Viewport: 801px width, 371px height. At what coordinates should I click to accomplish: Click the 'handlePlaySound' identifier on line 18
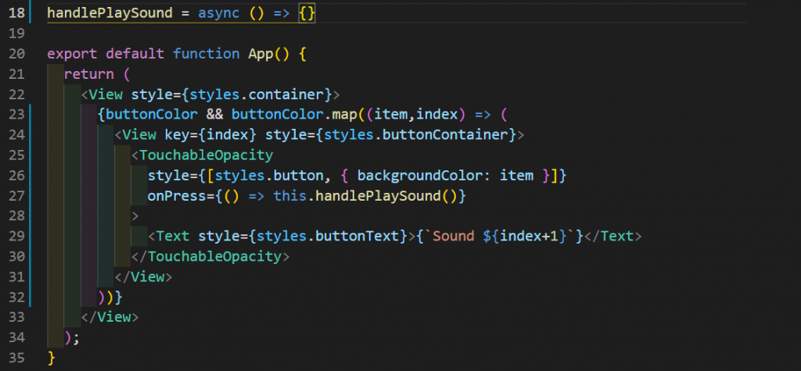click(x=110, y=13)
